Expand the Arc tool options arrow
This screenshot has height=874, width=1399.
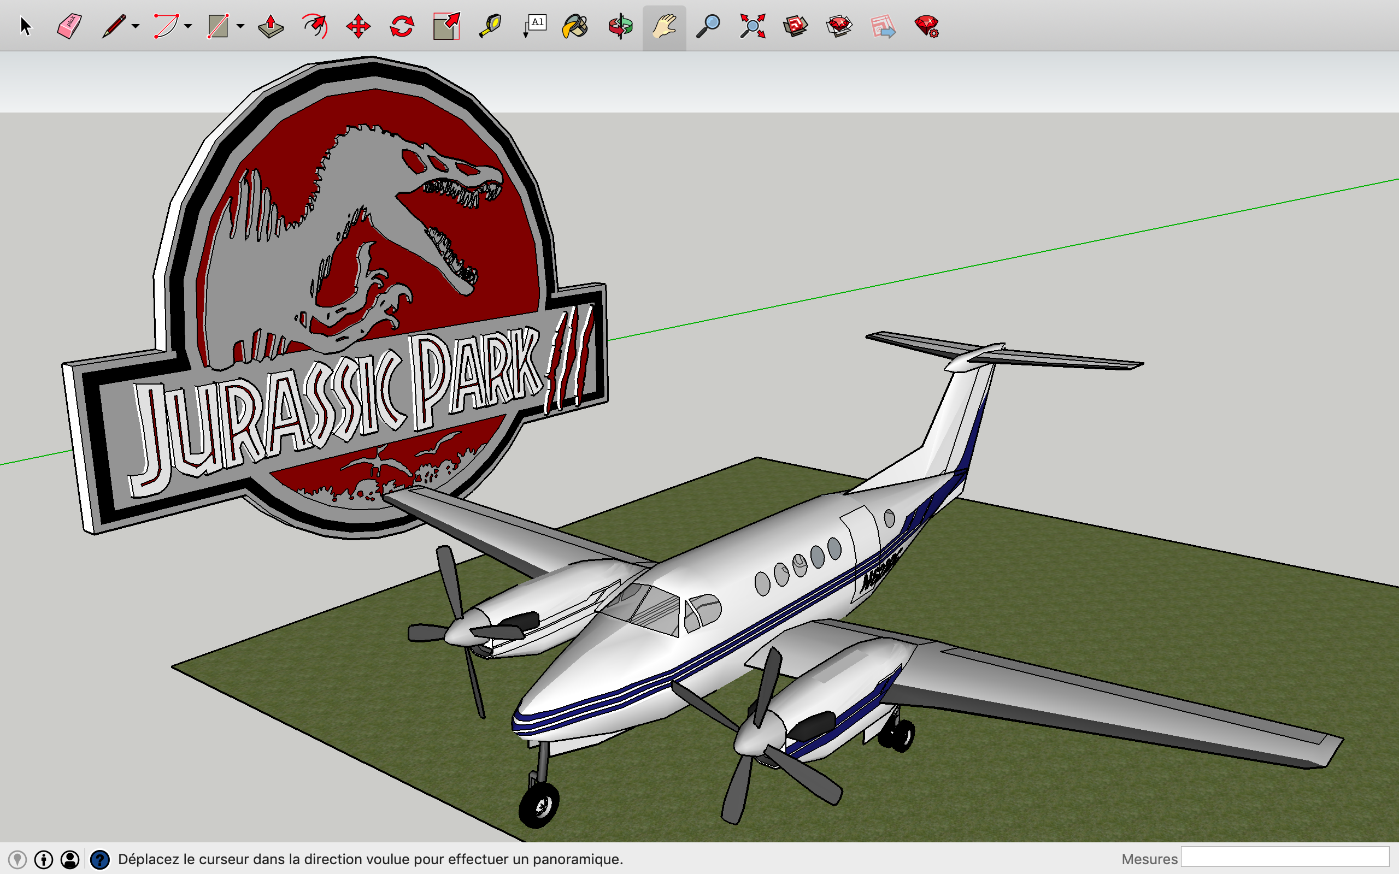pyautogui.click(x=188, y=27)
